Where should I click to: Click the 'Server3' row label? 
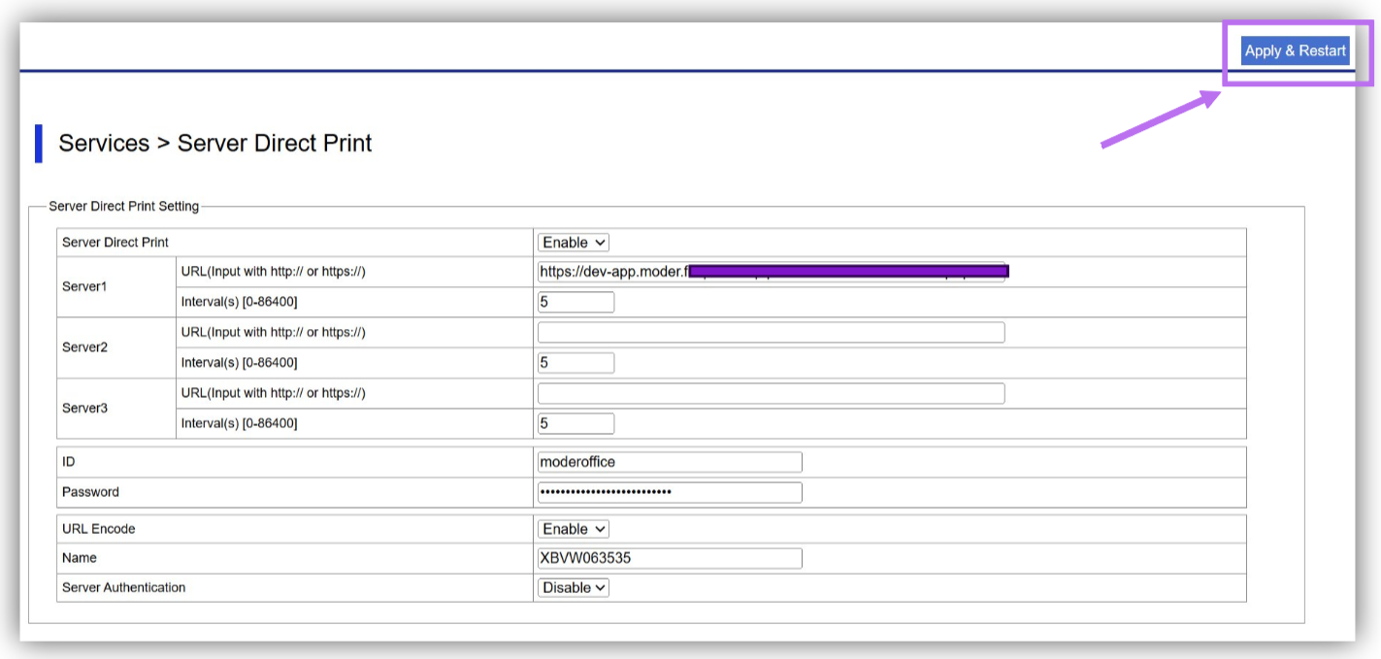[84, 409]
